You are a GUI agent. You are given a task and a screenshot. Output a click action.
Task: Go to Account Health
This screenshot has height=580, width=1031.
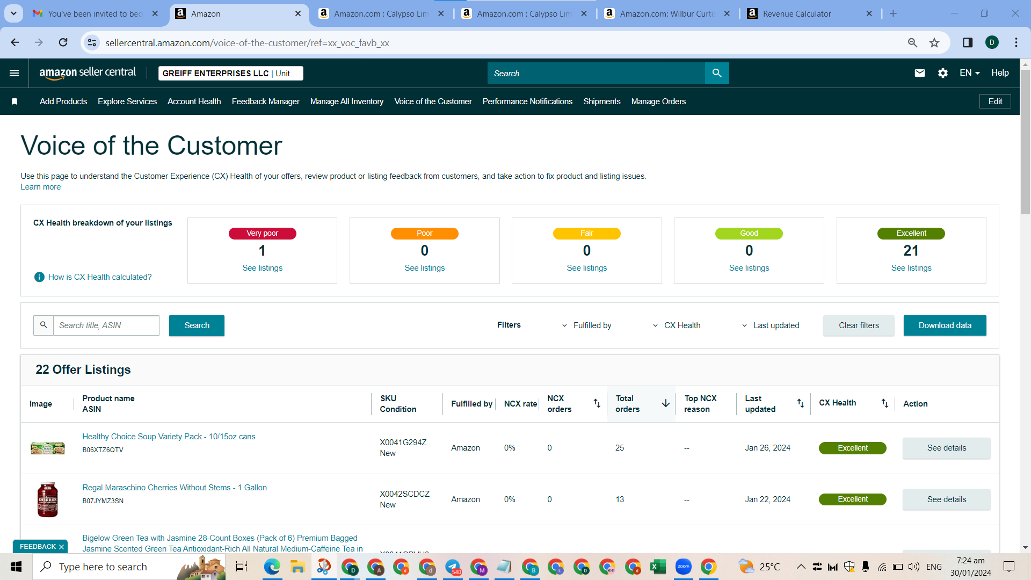point(194,102)
